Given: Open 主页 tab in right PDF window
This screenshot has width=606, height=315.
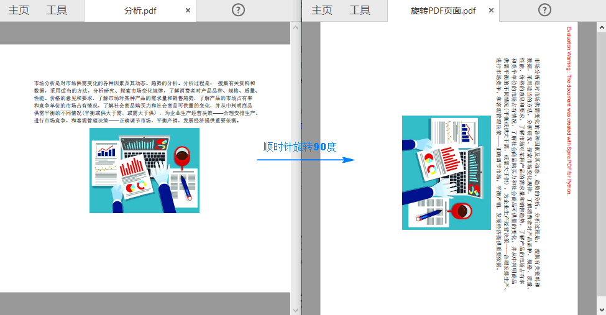Looking at the screenshot, I should [x=321, y=11].
